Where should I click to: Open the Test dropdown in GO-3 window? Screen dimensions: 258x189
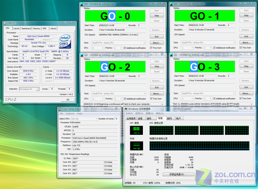[208, 94]
